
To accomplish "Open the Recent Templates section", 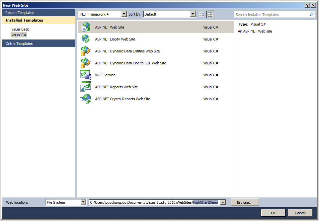I will pos(21,12).
